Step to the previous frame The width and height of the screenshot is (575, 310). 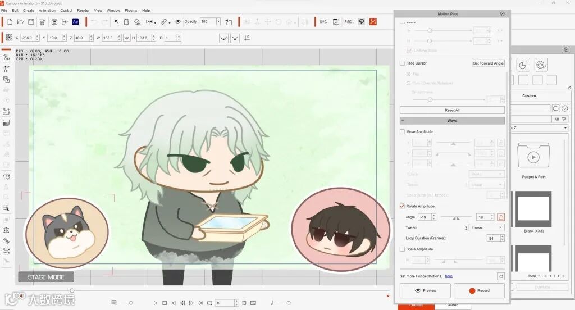[x=182, y=303]
